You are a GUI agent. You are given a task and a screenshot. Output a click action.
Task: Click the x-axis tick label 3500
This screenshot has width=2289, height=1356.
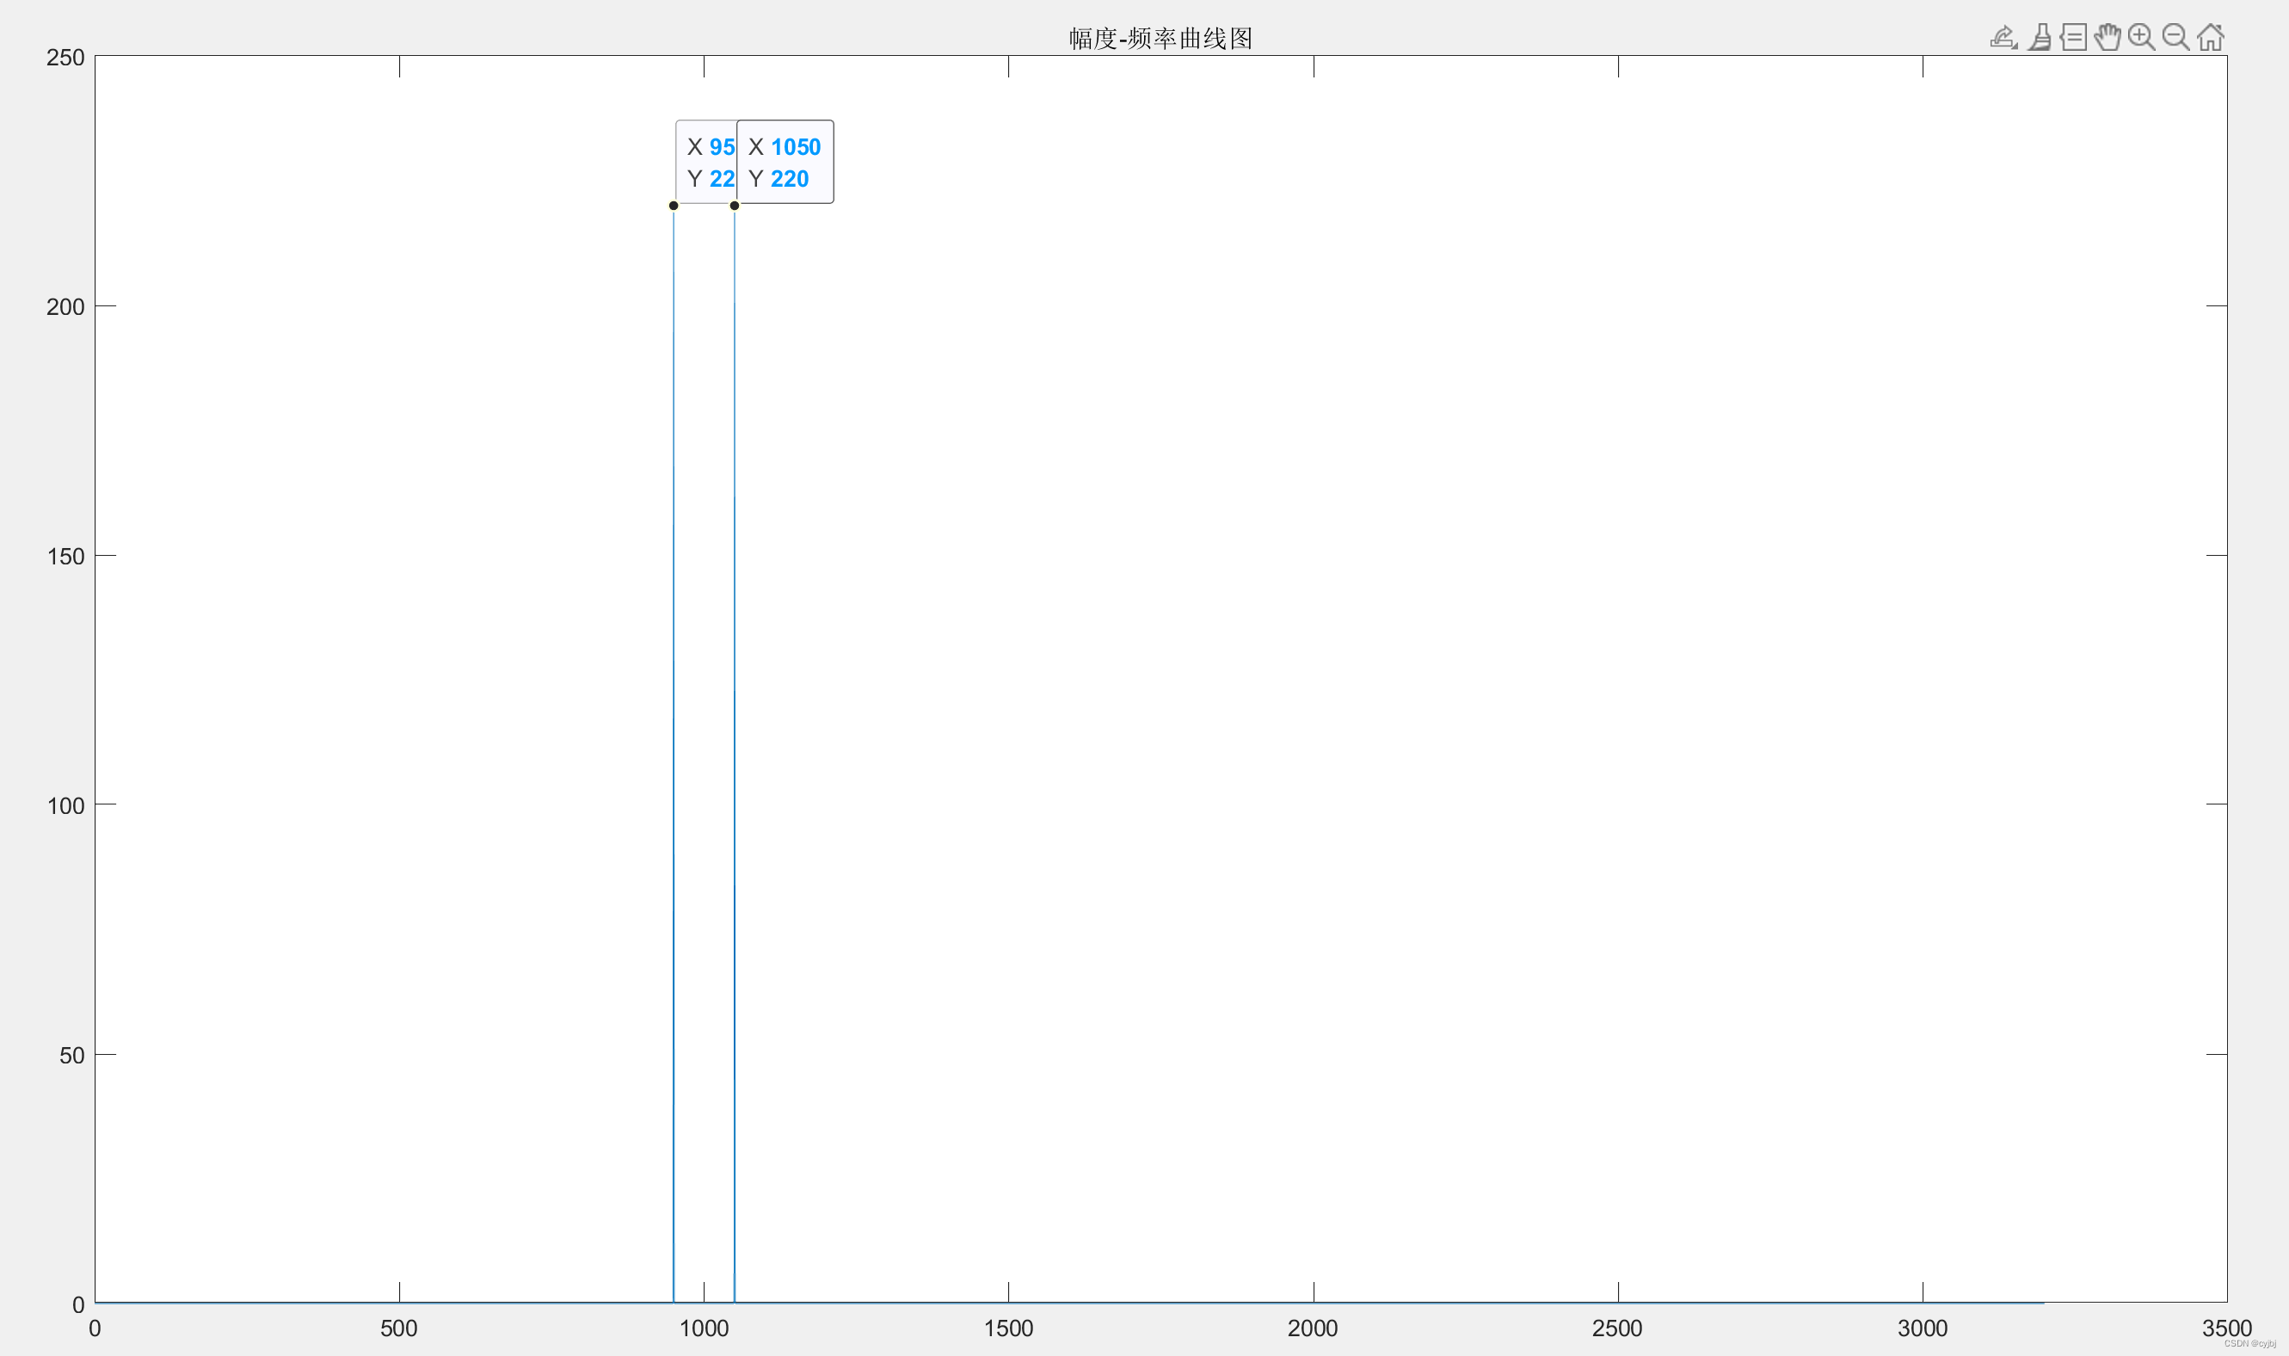click(2227, 1328)
